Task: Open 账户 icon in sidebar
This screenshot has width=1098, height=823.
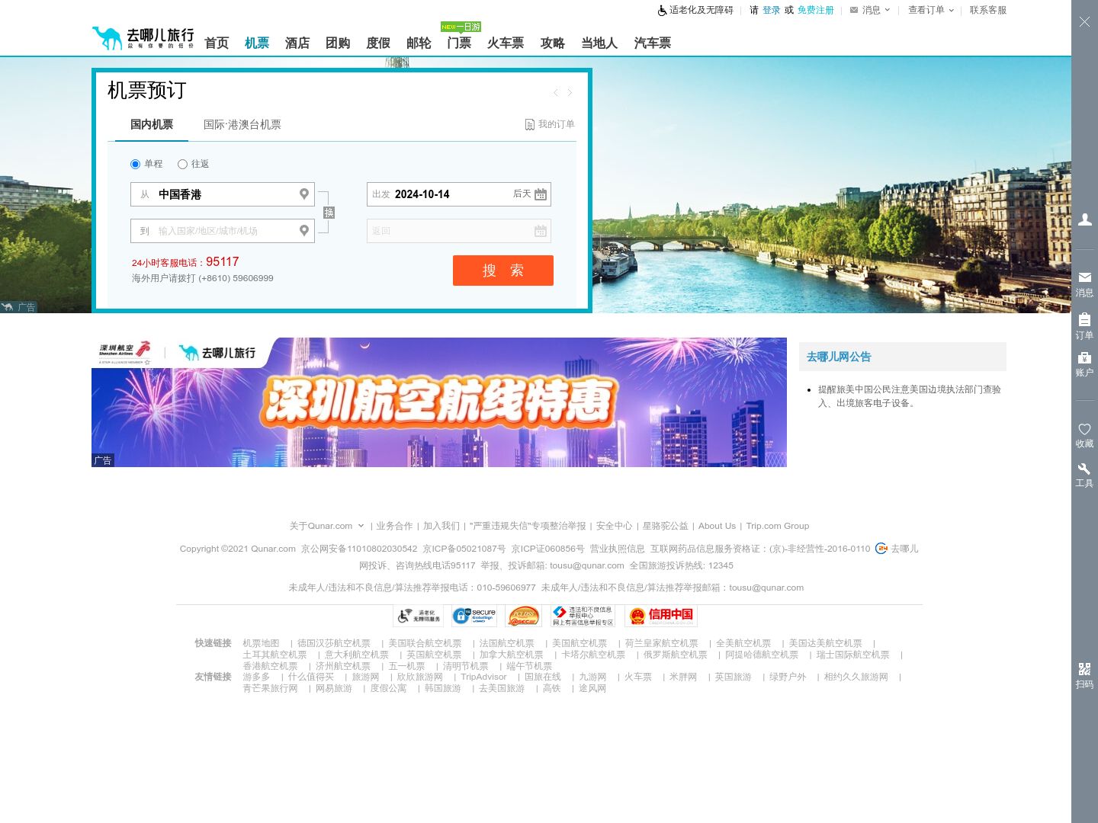Action: click(1084, 357)
